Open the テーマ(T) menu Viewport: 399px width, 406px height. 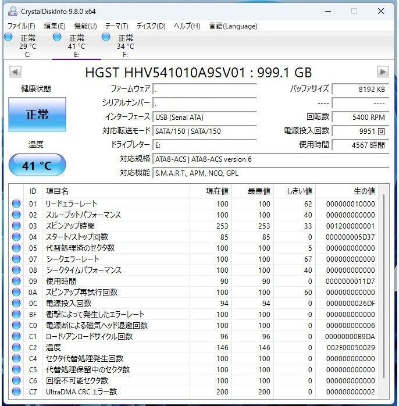[x=117, y=26]
